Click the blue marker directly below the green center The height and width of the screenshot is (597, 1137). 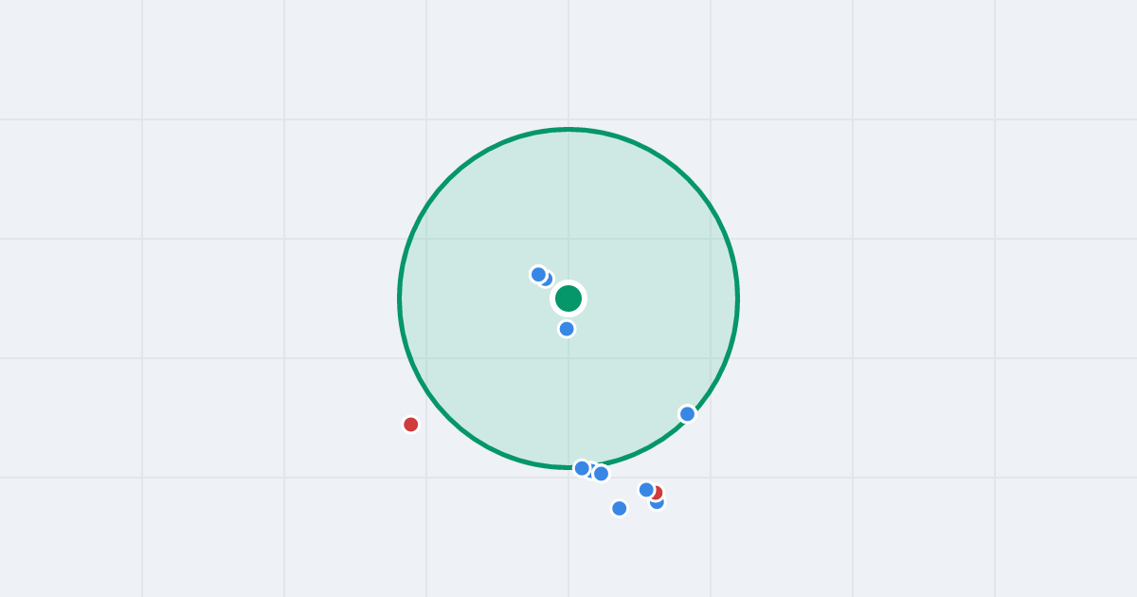pos(567,329)
